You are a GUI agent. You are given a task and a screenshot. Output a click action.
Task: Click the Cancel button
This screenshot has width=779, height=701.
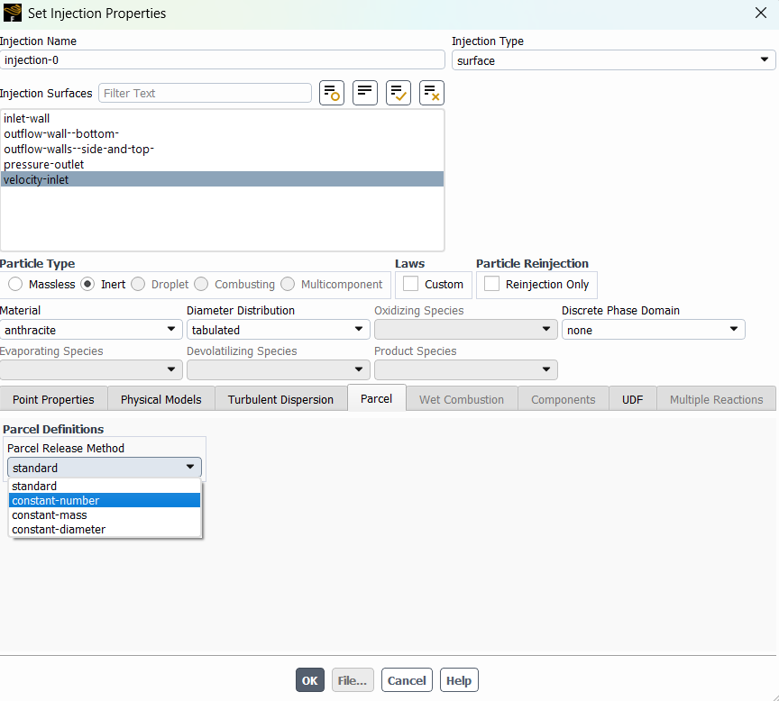(407, 680)
